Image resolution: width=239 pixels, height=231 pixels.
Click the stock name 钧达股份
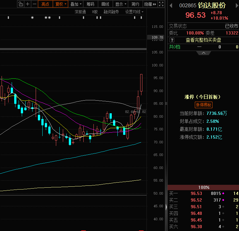coord(212,5)
